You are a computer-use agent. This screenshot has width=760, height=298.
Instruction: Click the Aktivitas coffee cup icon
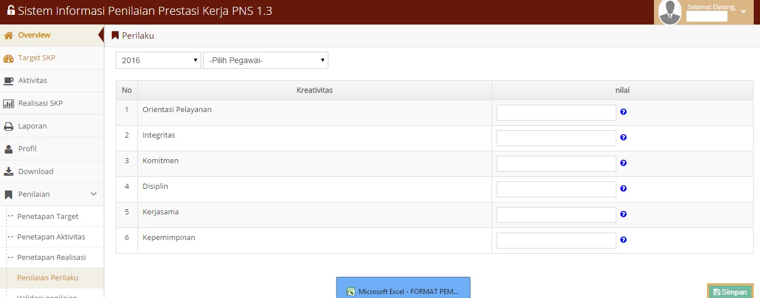tap(9, 81)
